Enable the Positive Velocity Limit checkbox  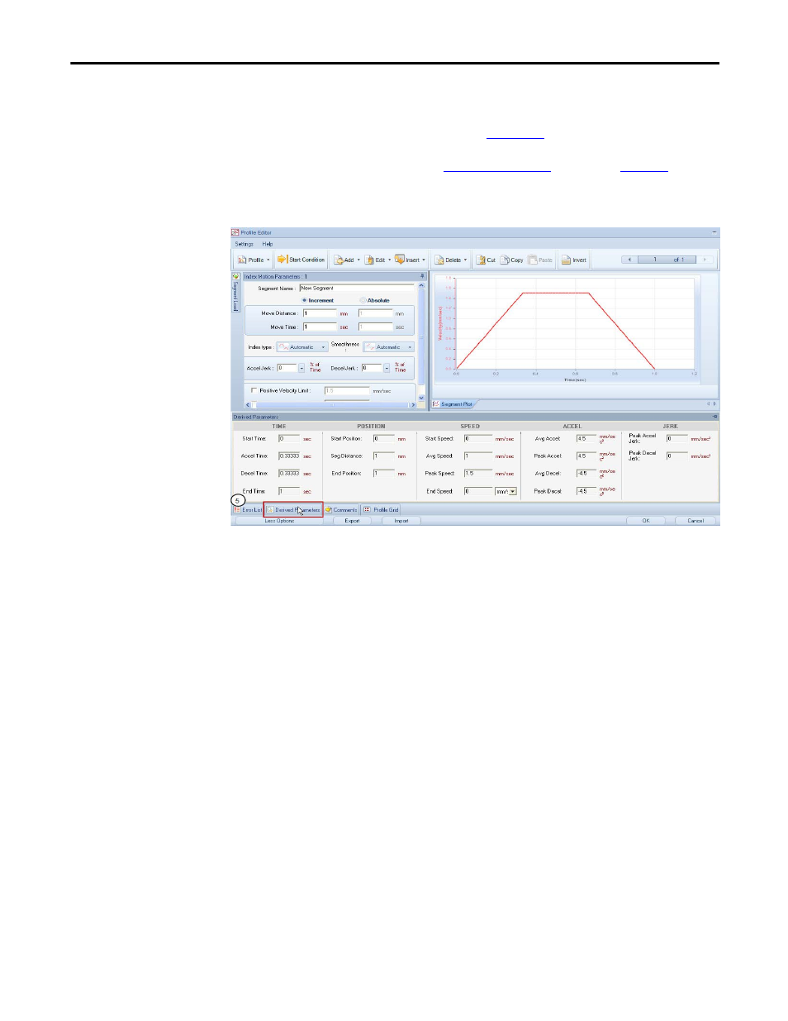pyautogui.click(x=254, y=390)
